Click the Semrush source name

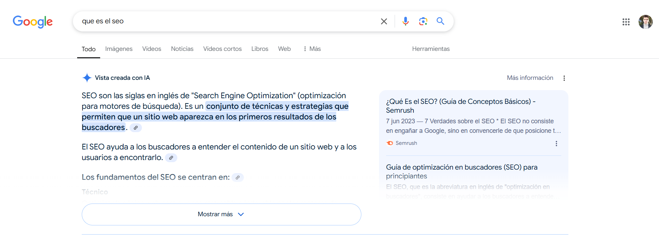(x=406, y=143)
